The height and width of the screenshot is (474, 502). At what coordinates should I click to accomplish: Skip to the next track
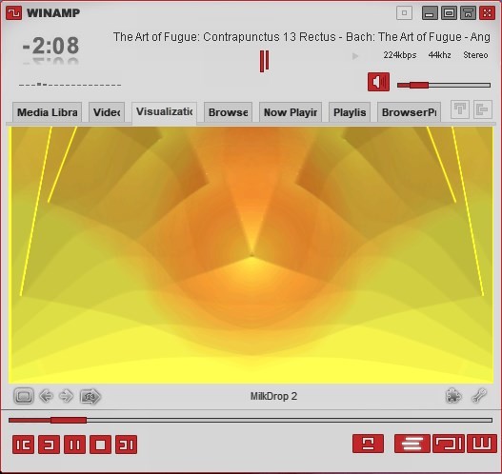[x=126, y=444]
